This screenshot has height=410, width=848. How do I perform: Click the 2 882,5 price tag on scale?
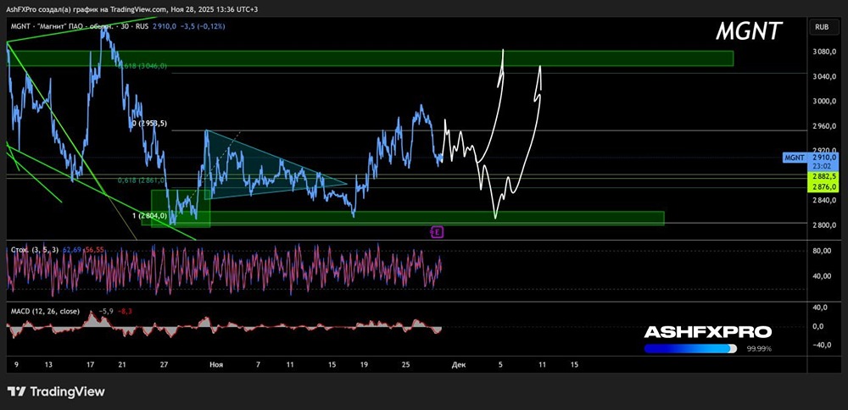point(823,177)
